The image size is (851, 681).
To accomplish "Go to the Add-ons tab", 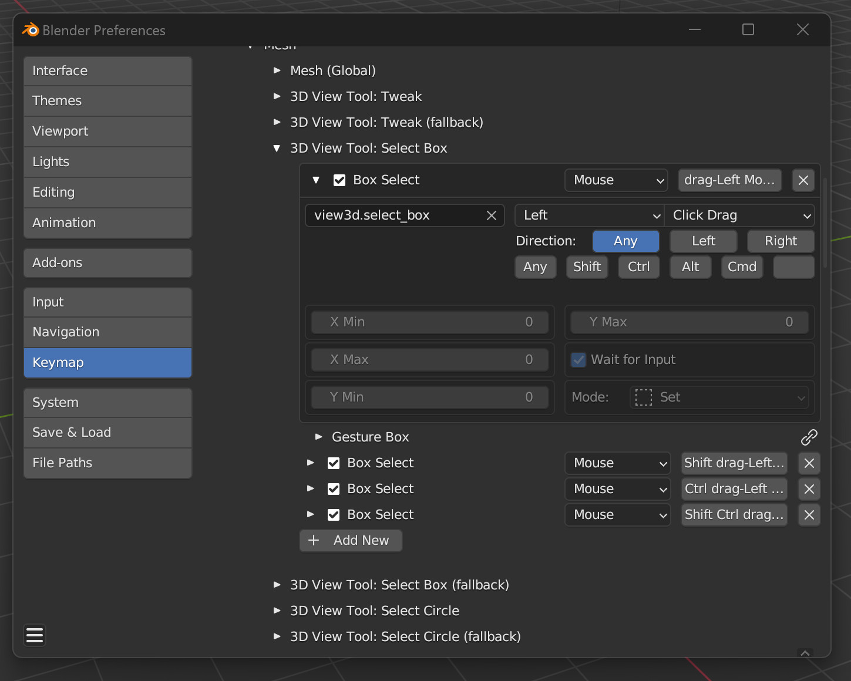I will (x=108, y=263).
